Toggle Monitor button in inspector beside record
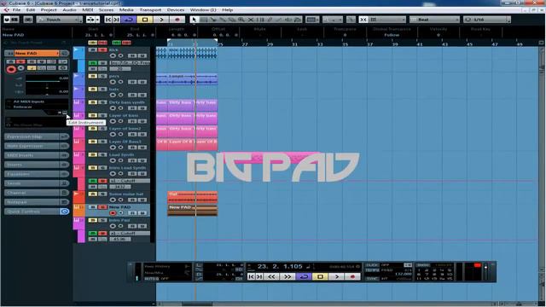Screen dimensions: 546x307 click(20, 68)
